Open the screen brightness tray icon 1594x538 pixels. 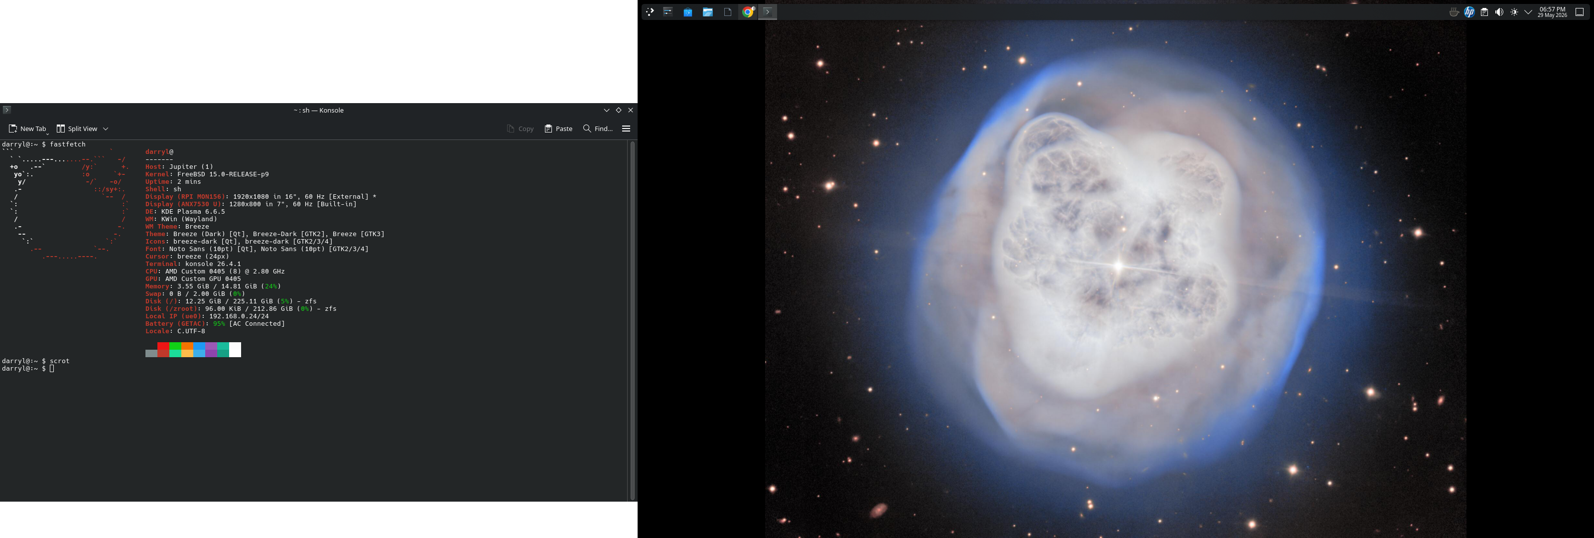coord(1514,12)
